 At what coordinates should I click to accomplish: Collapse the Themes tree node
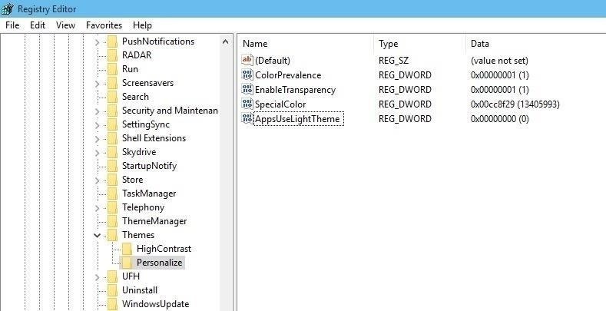(x=97, y=235)
